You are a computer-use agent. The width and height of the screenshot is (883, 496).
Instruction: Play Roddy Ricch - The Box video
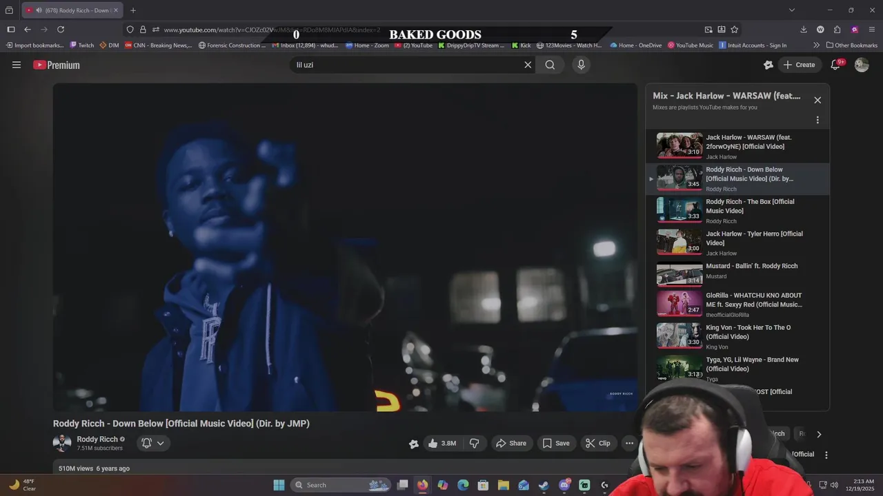point(737,211)
